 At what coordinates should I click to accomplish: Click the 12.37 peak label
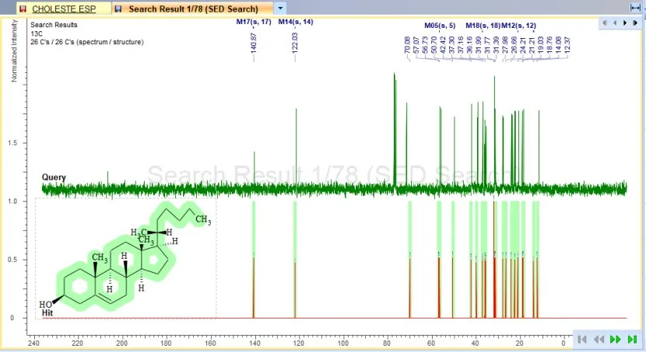pyautogui.click(x=567, y=45)
